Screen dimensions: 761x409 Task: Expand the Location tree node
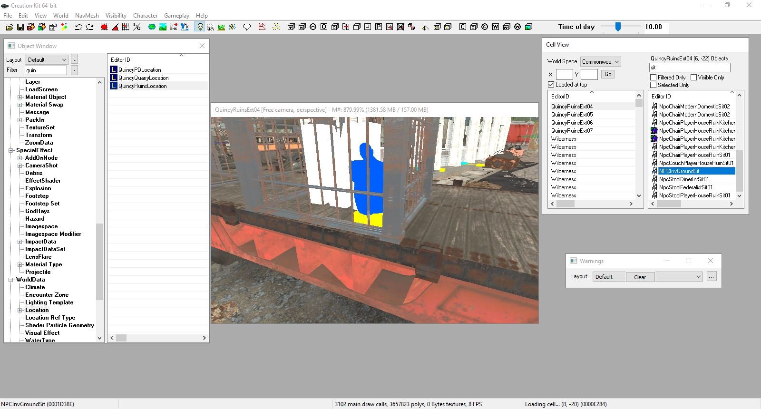20,310
